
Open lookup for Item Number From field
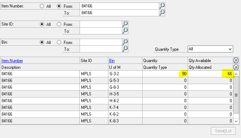(x=162, y=6)
